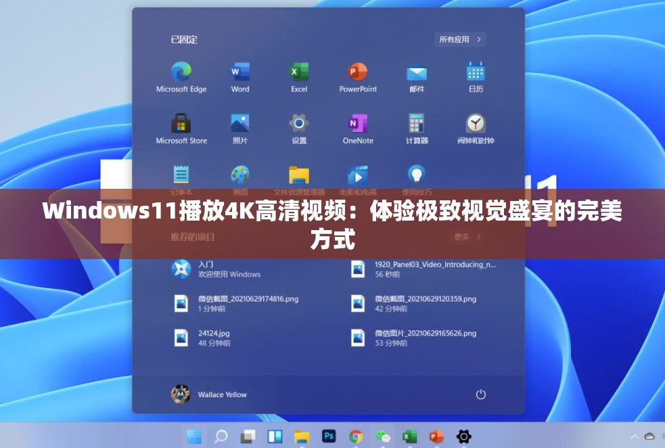The height and width of the screenshot is (448, 665).
Task: Open the Excel pinned app
Action: (299, 77)
